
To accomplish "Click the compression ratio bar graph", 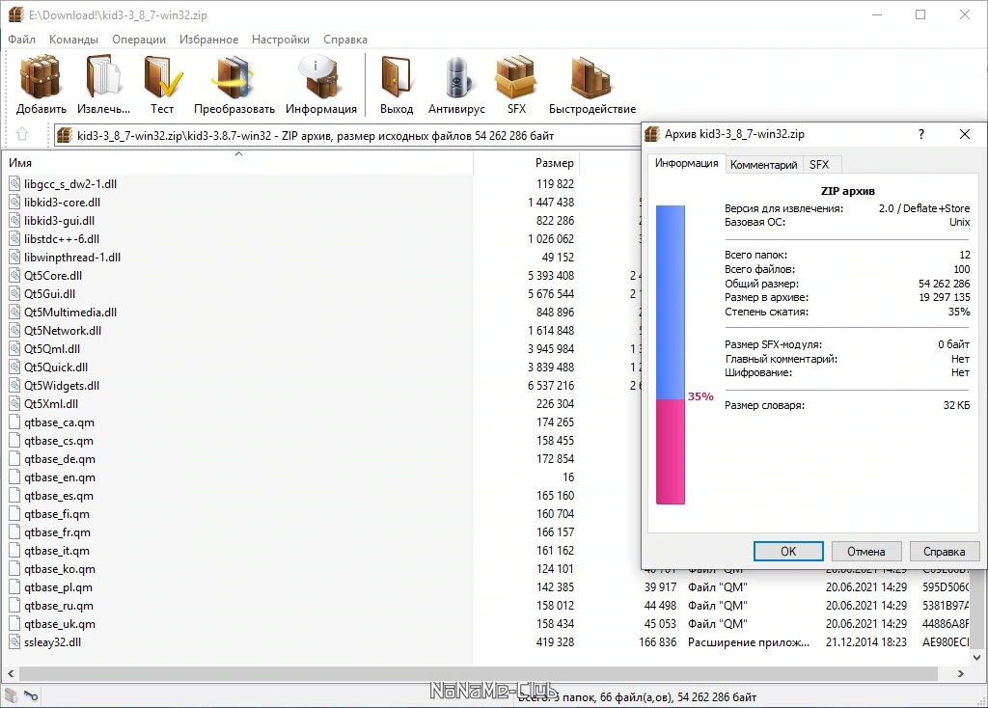I will (x=671, y=355).
